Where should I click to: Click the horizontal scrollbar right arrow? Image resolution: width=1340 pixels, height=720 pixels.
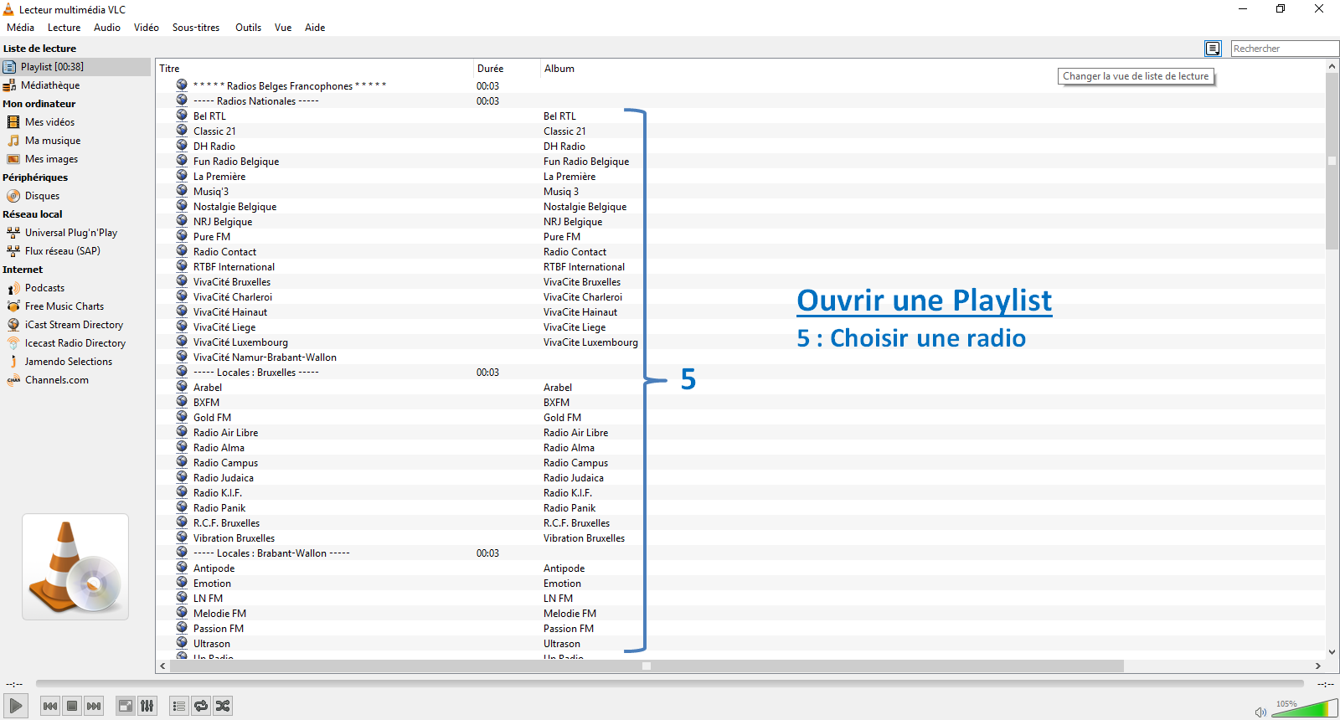click(1317, 666)
